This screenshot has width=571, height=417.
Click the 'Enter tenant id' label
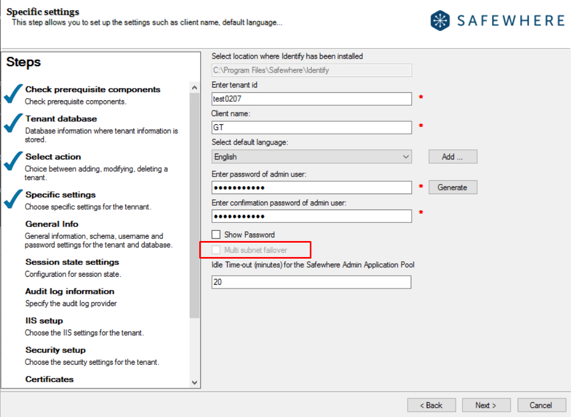234,85
